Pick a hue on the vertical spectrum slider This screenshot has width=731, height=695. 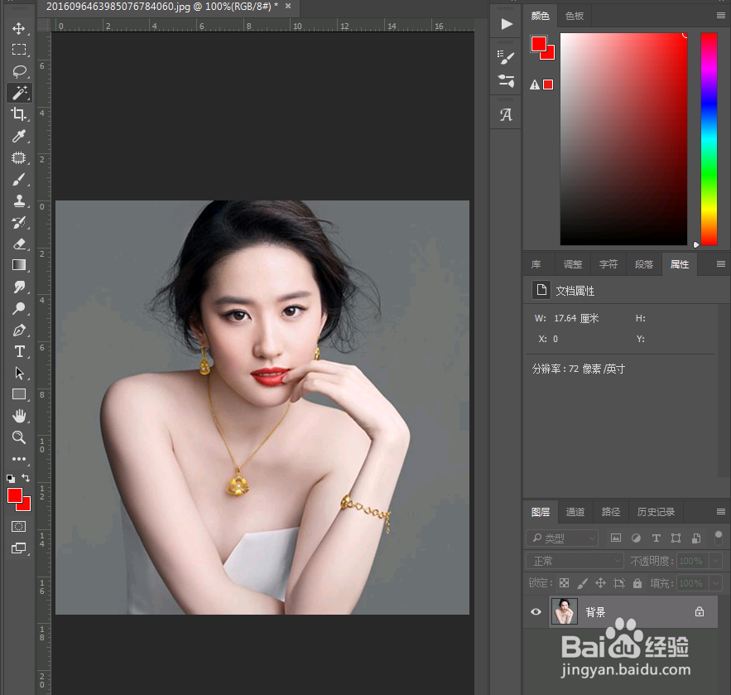pyautogui.click(x=709, y=139)
